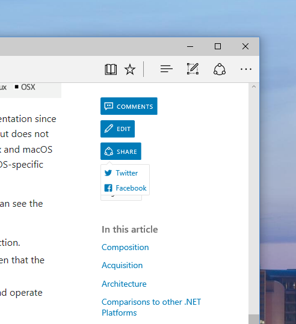Image resolution: width=296 pixels, height=324 pixels.
Task: Click the speech bubble icon on COMMENTS
Action: (x=109, y=106)
